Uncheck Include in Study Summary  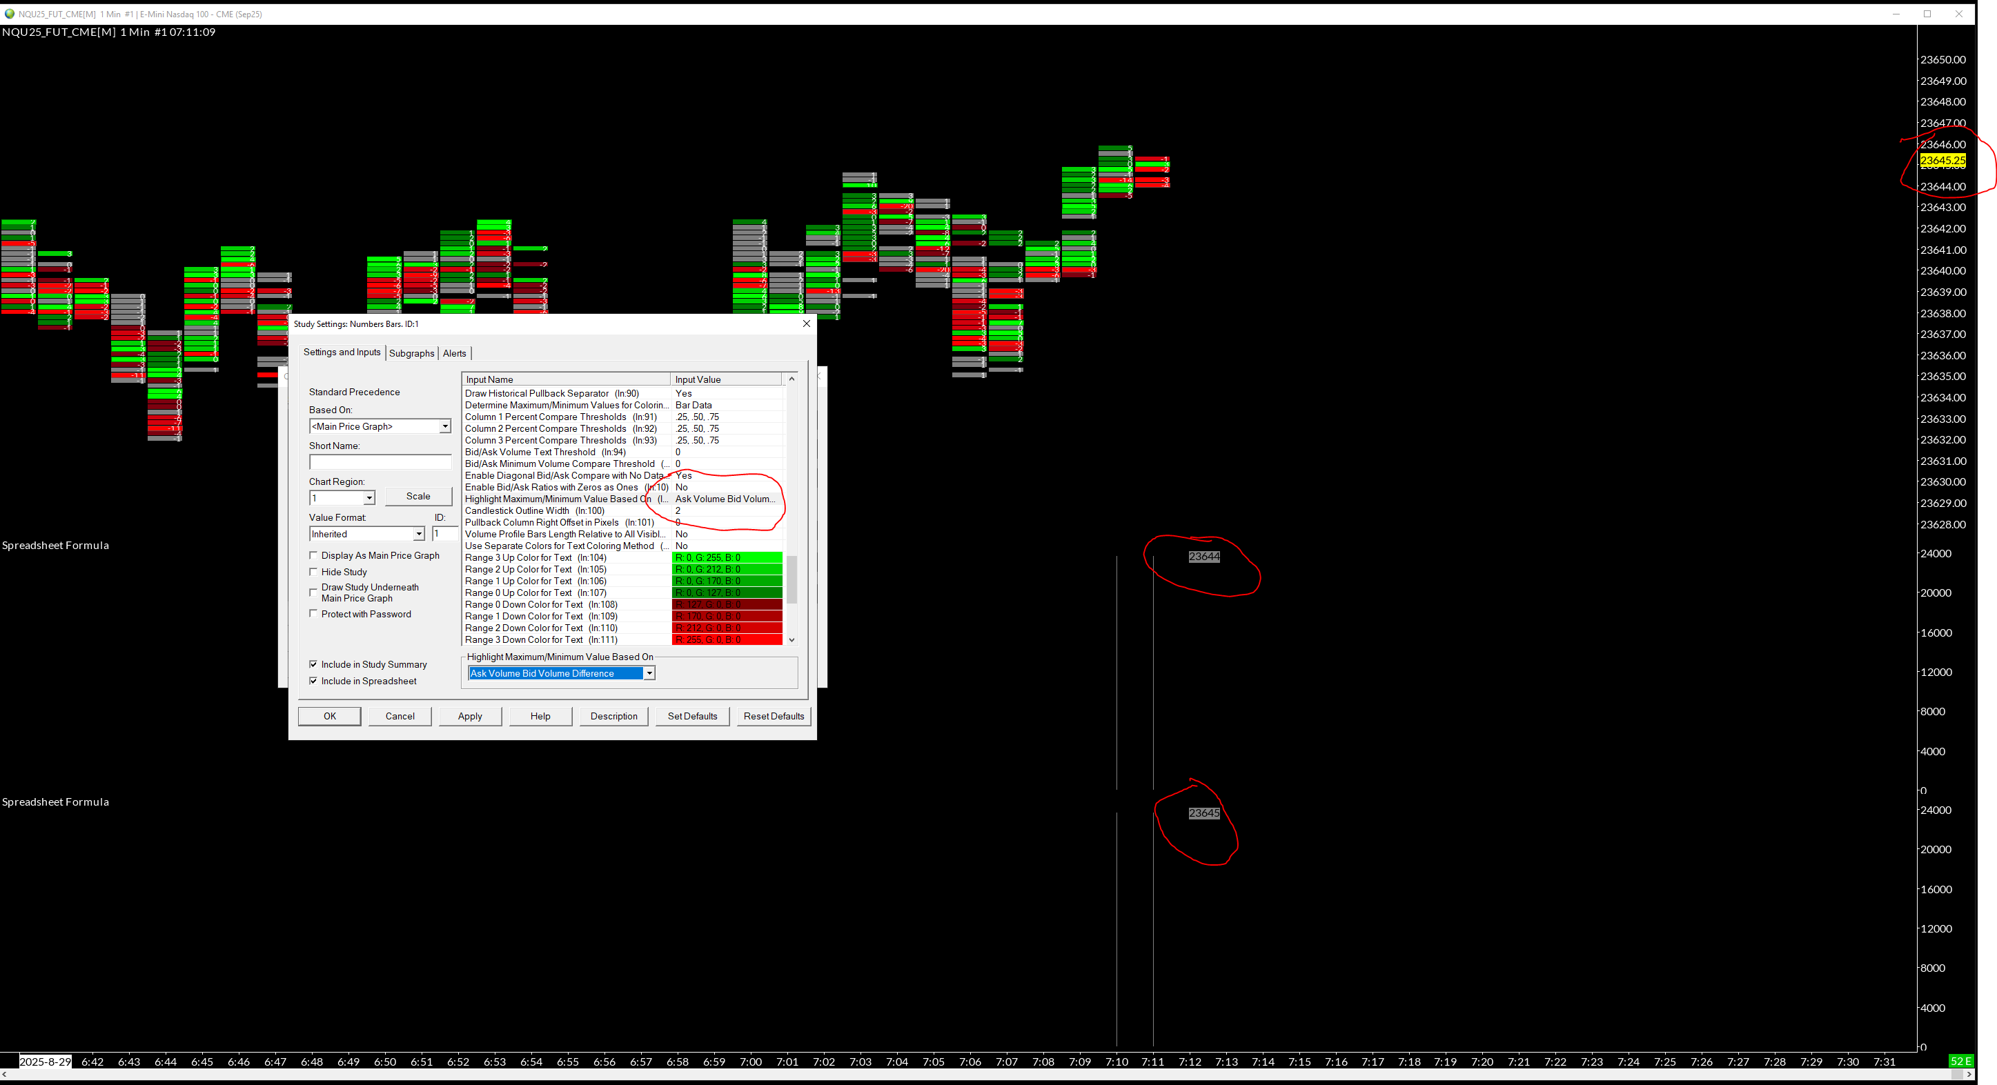[x=313, y=664]
